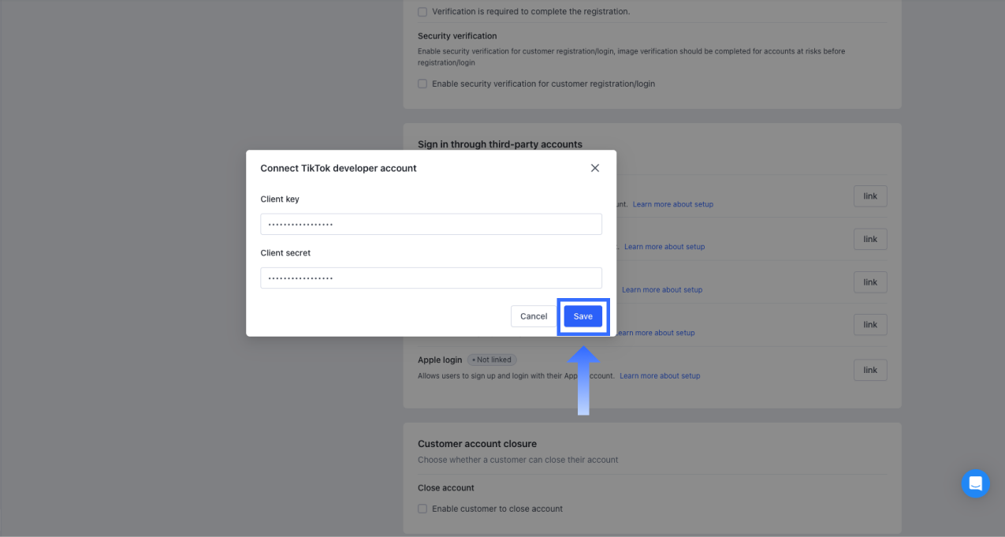This screenshot has width=1005, height=537.
Task: Open the first row's 'Learn more about setup' link
Action: click(x=672, y=204)
